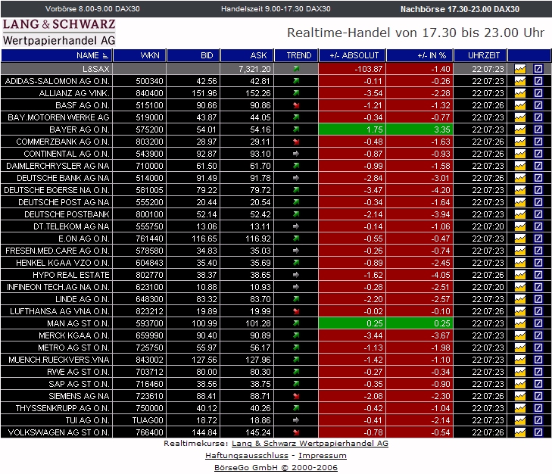This screenshot has width=552, height=474.
Task: Click the SIEMENS AG NA name cell
Action: (x=56, y=396)
